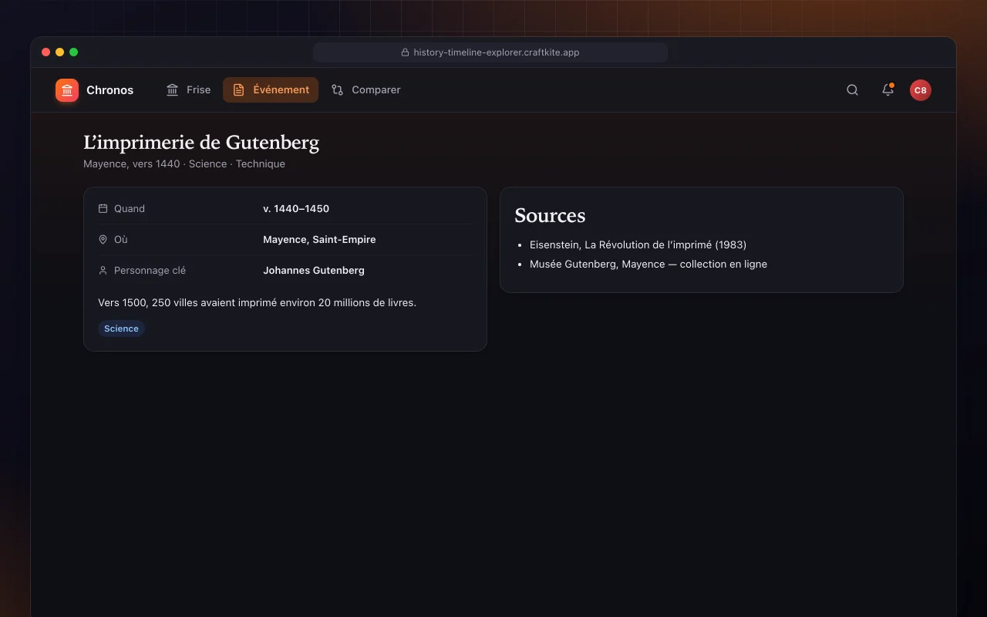Select the Événement tab

(271, 90)
